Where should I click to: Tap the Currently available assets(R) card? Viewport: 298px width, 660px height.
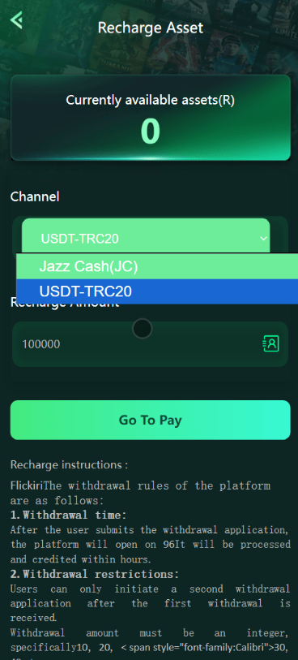point(151,118)
